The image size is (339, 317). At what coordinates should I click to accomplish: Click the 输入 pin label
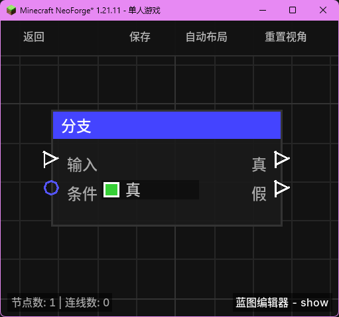point(82,165)
